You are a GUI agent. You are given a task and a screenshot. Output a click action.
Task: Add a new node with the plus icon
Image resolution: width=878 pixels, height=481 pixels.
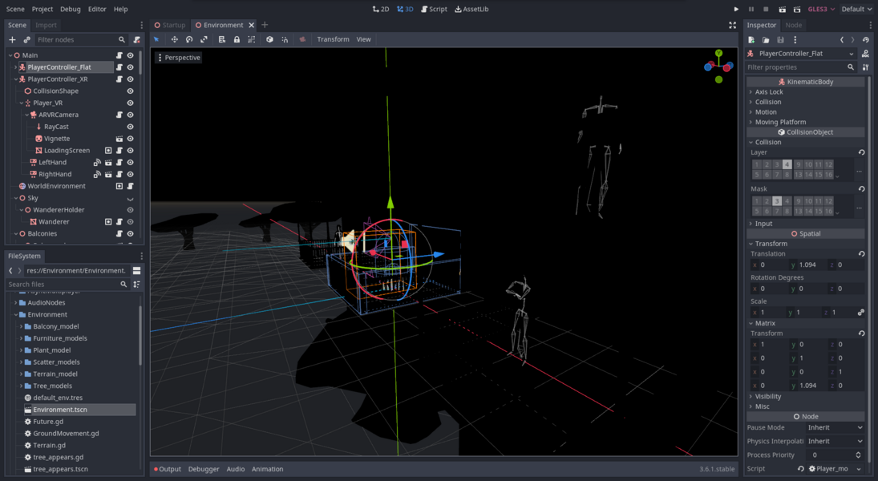[x=11, y=39]
